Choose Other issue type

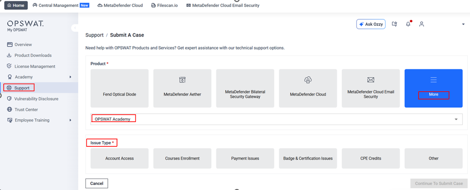point(433,158)
